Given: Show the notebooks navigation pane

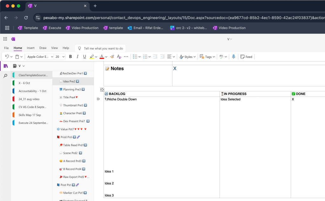Looking at the screenshot, I should pyautogui.click(x=6, y=66).
